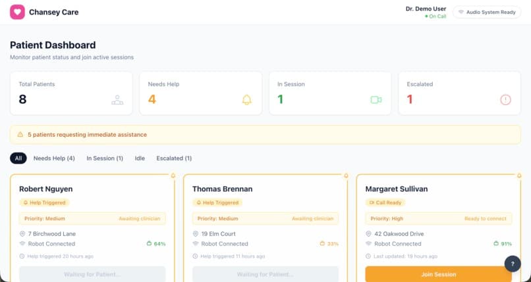Screen dimensions: 531x282
Task: Click the On Call status text
Action: coord(437,16)
